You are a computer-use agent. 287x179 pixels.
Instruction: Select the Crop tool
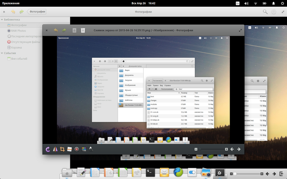[62, 149]
